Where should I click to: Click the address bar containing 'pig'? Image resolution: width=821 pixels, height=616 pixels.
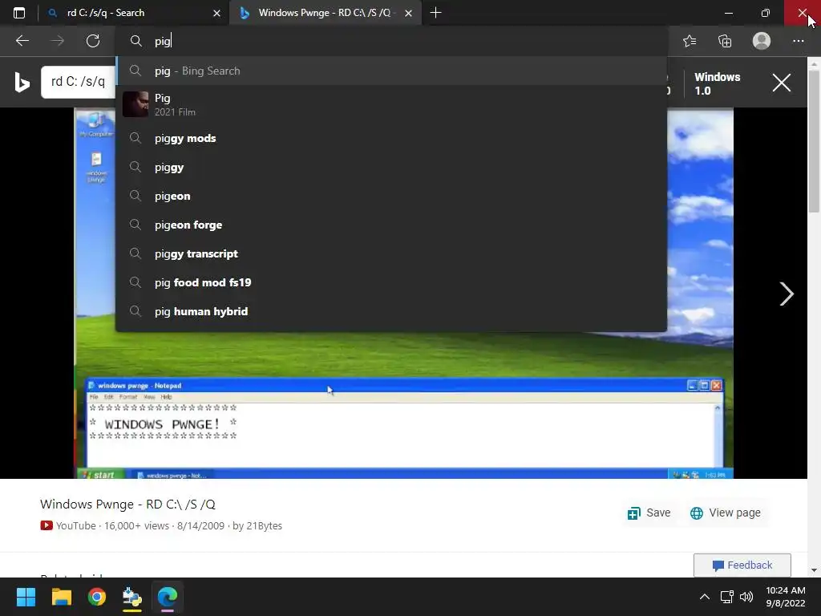point(391,41)
